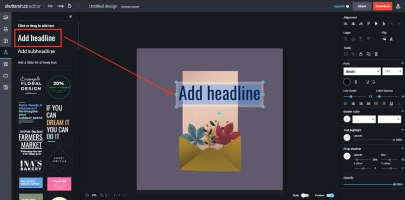Viewport: 405px width, 200px height.
Task: Zoom in on the canvas
Action: 102,195
